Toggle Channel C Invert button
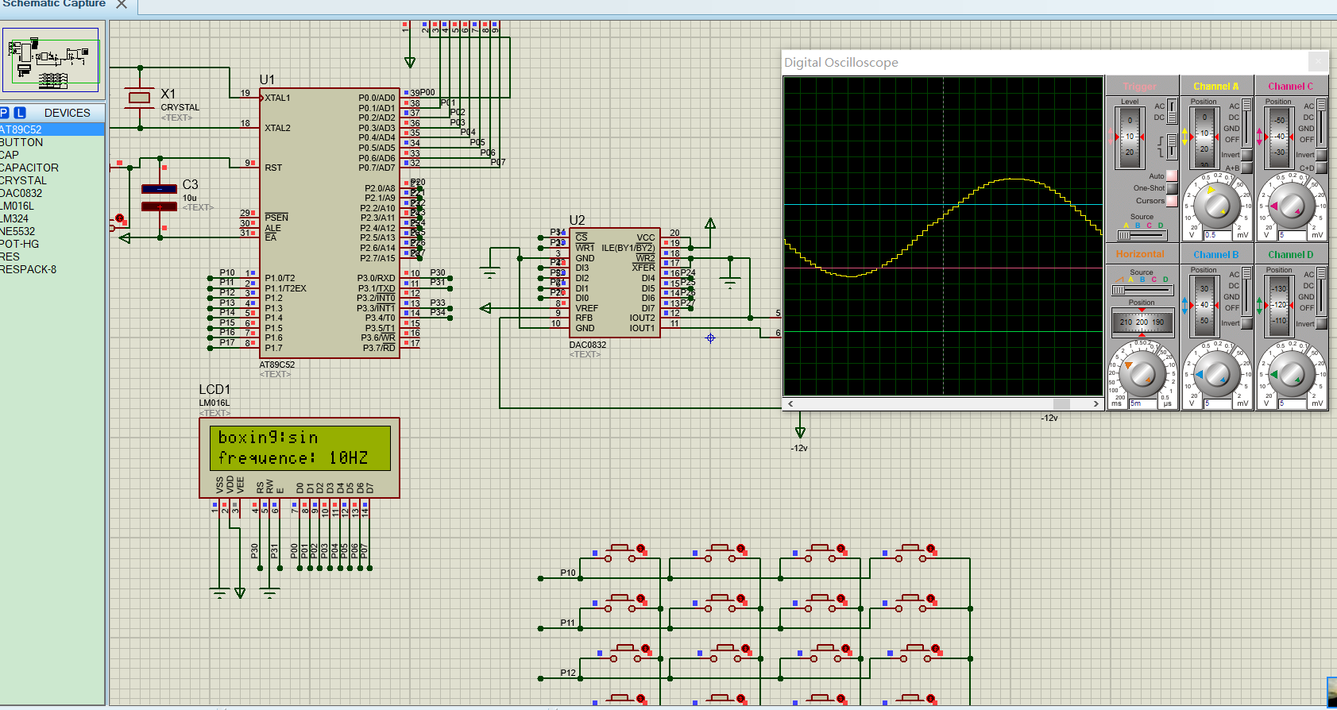This screenshot has width=1337, height=710. [x=1321, y=155]
